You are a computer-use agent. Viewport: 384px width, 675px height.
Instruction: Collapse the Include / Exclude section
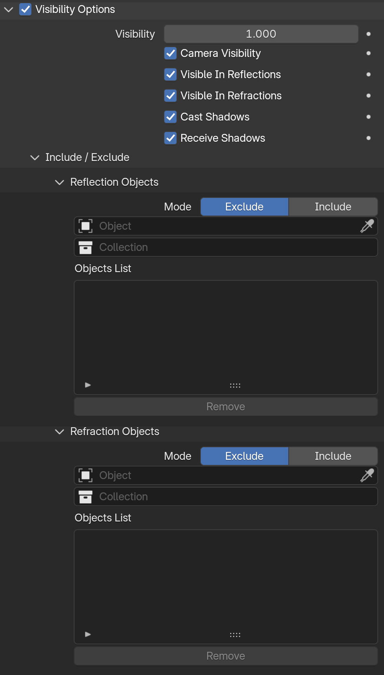[35, 157]
